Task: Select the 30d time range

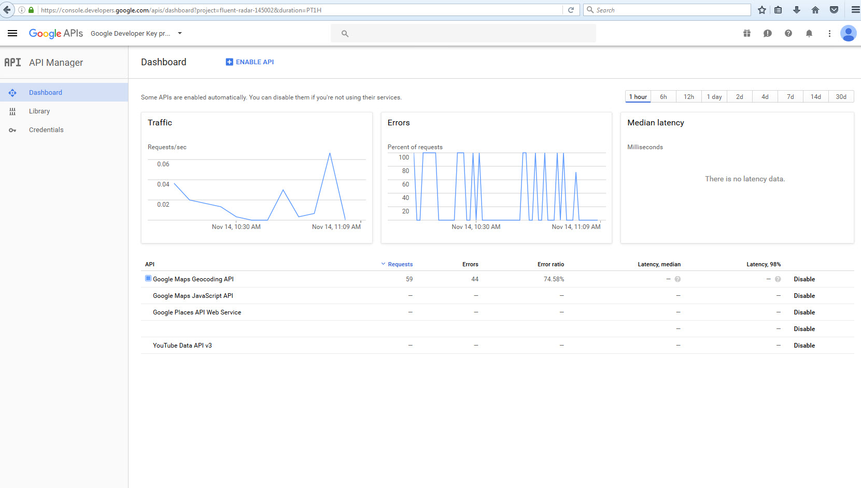Action: tap(841, 97)
